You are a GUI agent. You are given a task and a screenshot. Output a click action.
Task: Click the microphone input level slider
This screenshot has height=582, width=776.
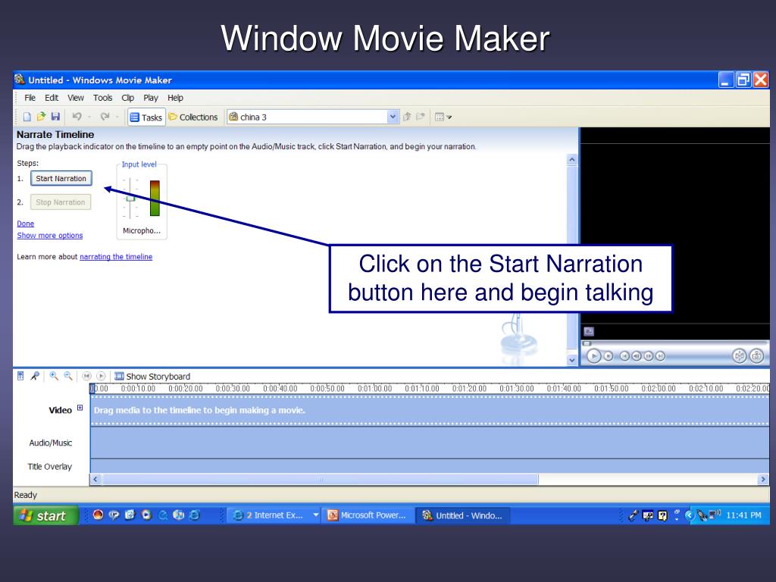click(x=130, y=199)
